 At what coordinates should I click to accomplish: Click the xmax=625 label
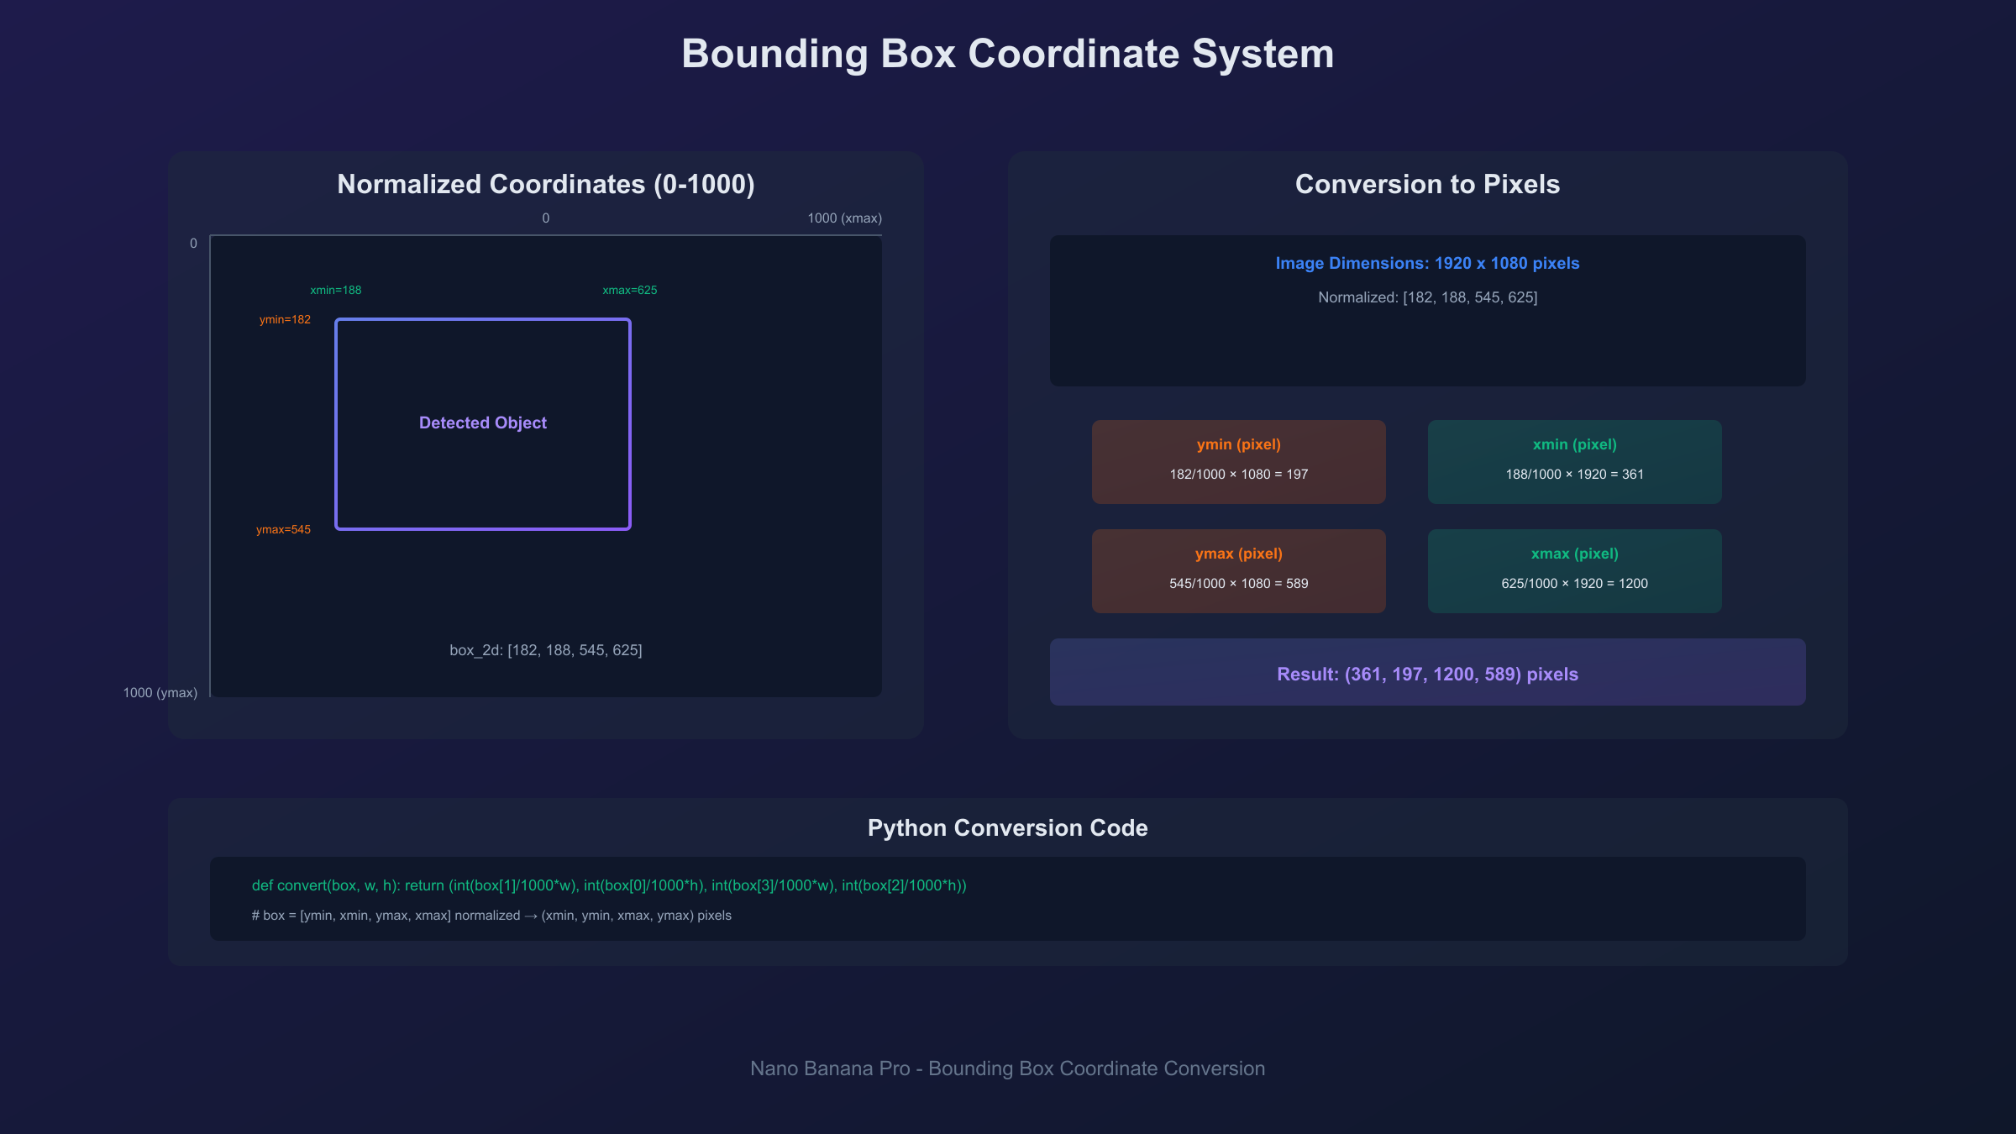coord(629,290)
